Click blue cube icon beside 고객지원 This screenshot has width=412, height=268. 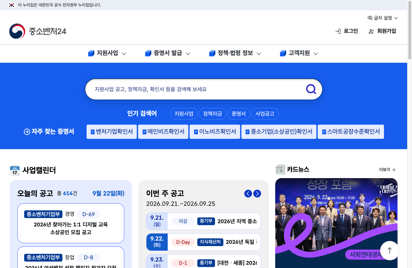[x=283, y=53]
